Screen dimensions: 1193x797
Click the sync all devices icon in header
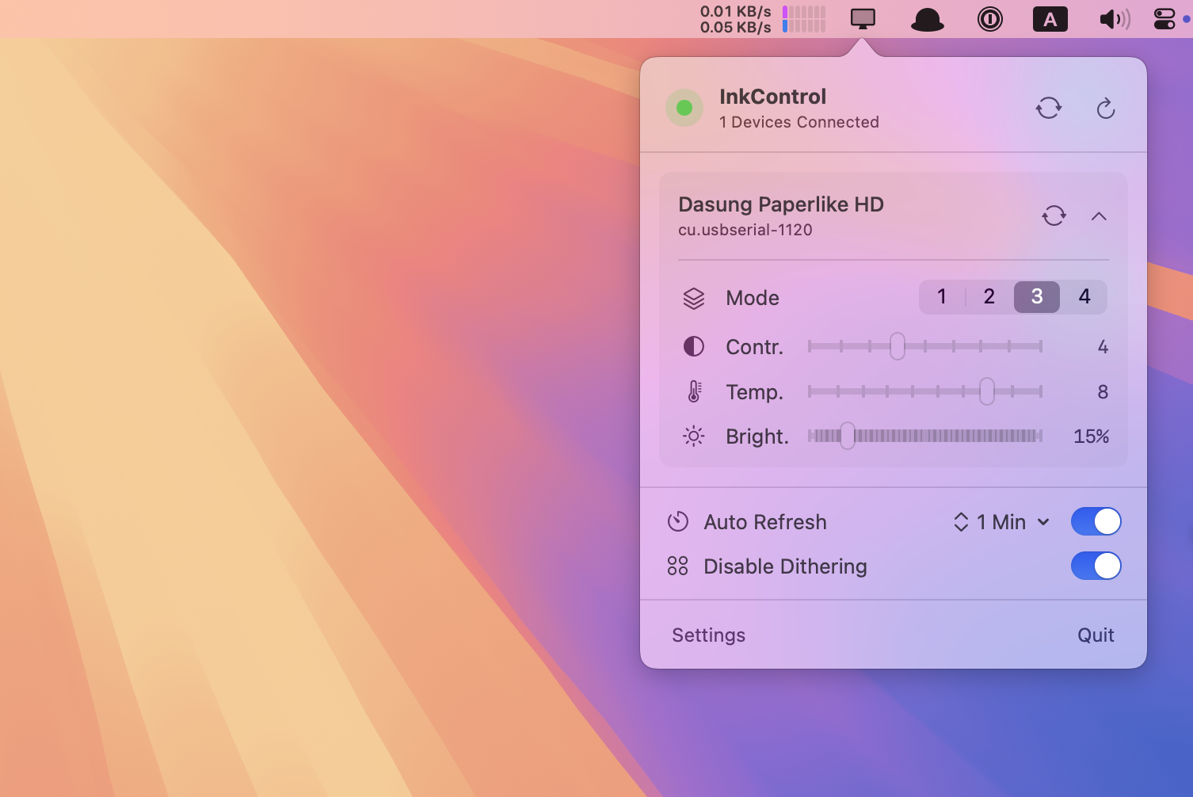tap(1049, 108)
